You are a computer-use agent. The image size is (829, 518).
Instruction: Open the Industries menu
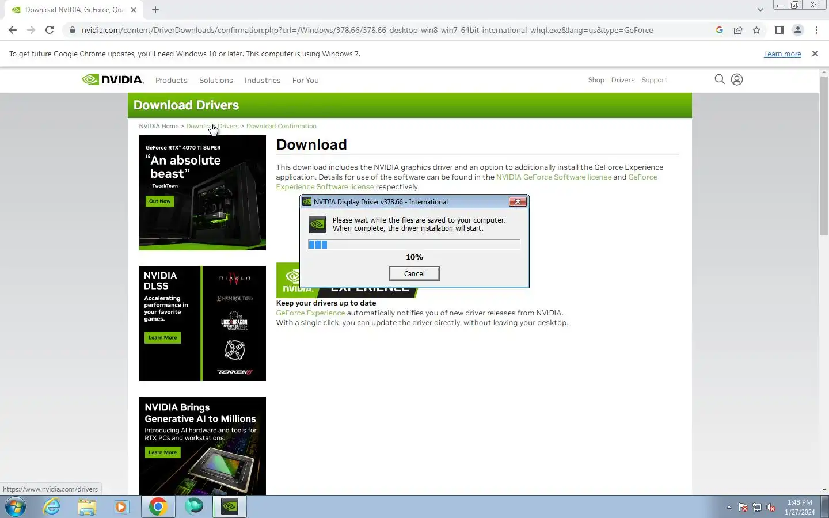(263, 80)
